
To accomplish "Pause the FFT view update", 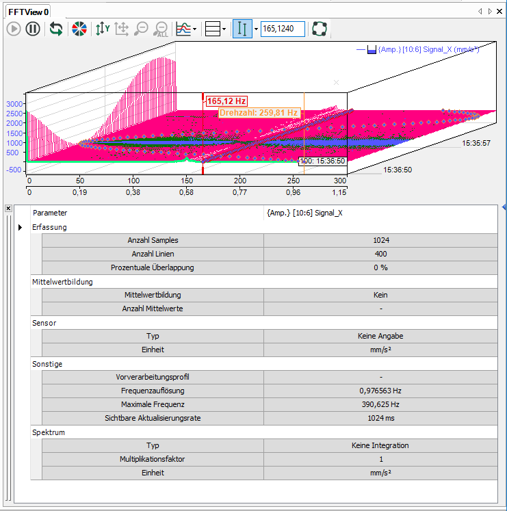I will click(33, 29).
